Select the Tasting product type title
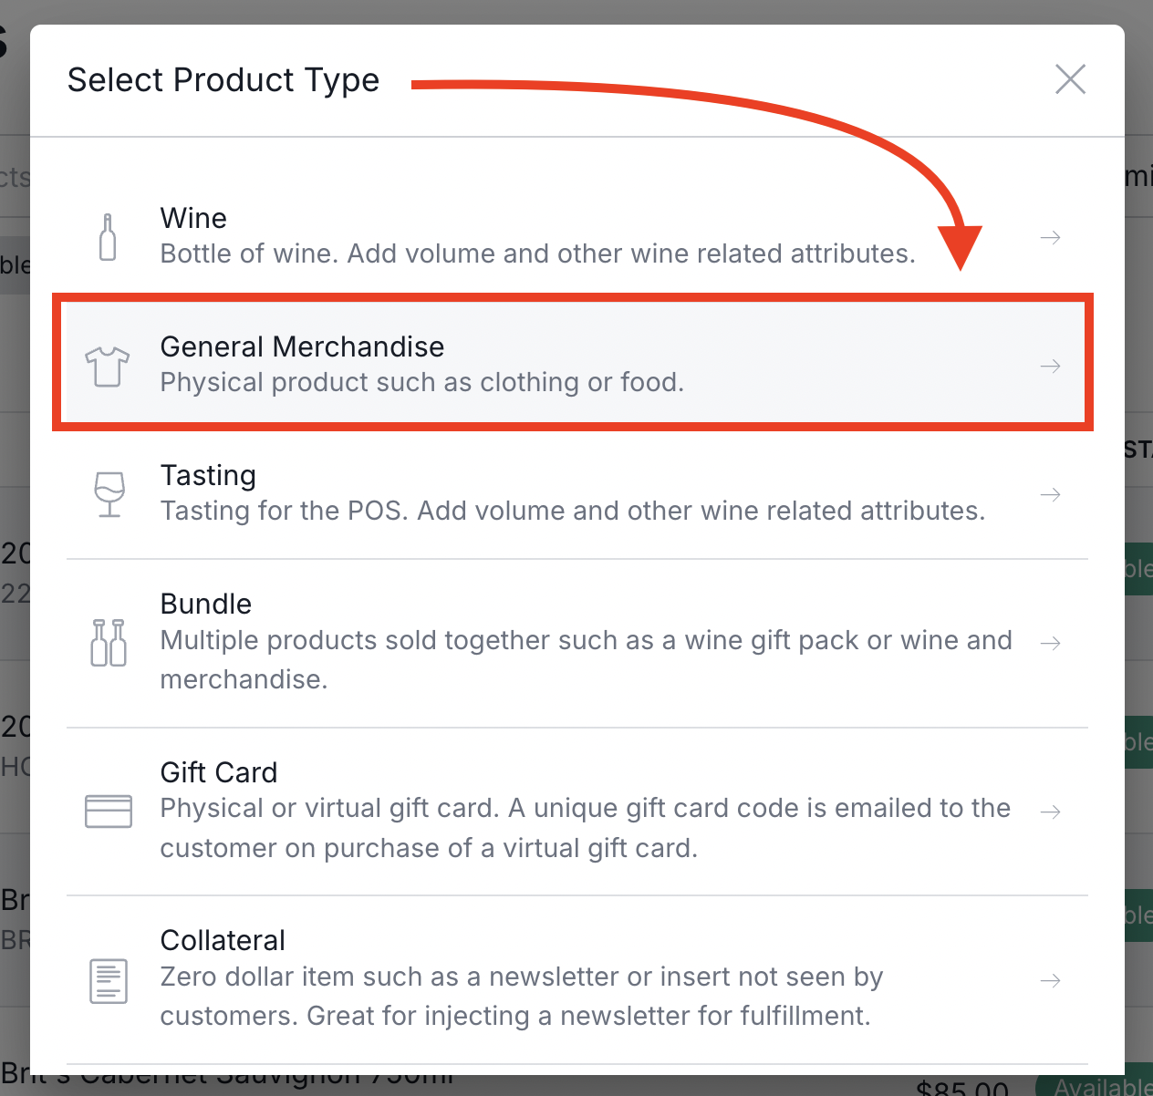 (208, 476)
